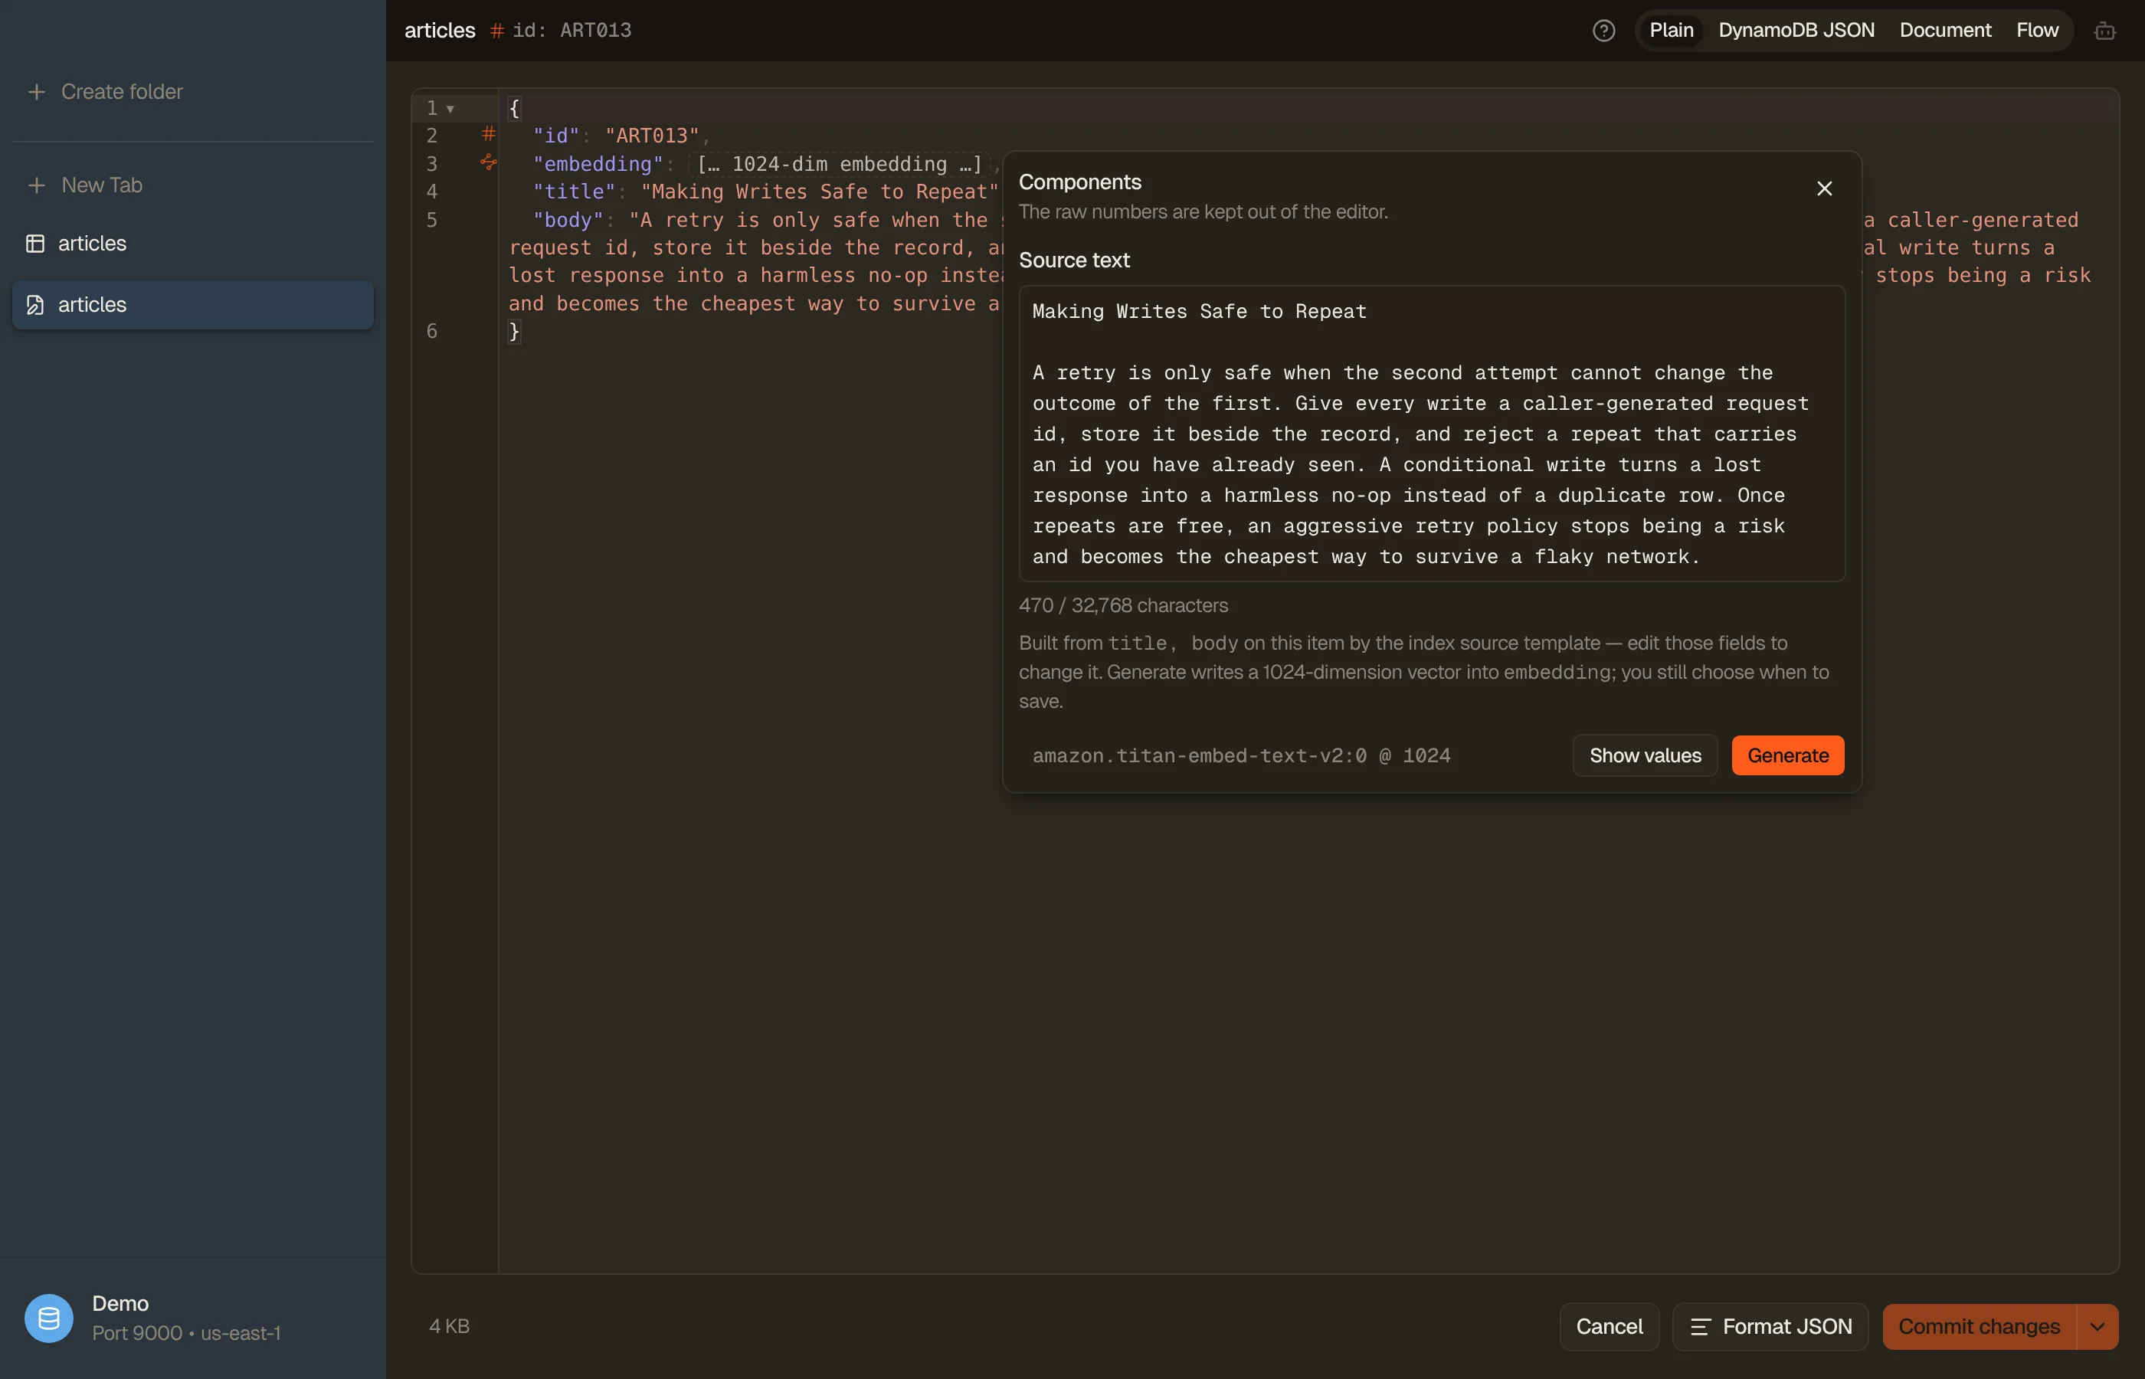This screenshot has height=1379, width=2145.
Task: Switch to DynamoDB JSON view
Action: (x=1796, y=31)
